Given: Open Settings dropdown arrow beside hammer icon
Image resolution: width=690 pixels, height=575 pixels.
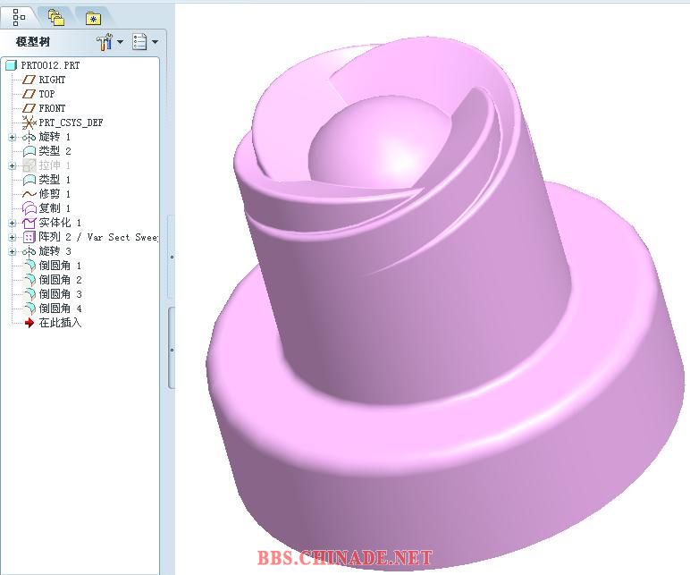Looking at the screenshot, I should (120, 42).
